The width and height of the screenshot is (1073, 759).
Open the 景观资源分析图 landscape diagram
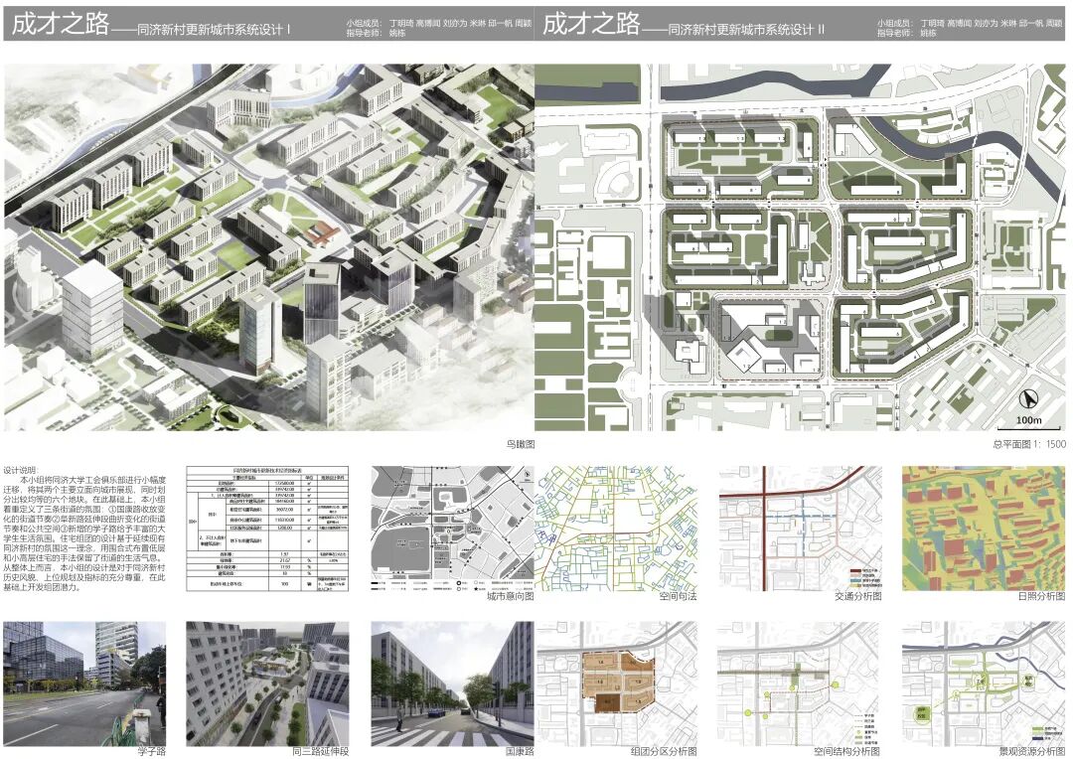[x=984, y=683]
